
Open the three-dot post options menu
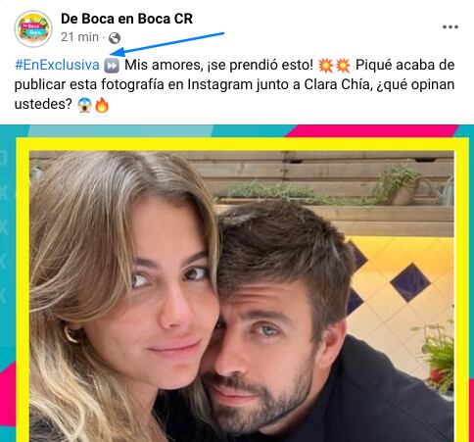pos(450,26)
